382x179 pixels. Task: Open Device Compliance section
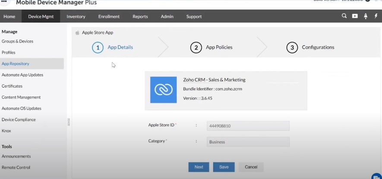click(19, 119)
